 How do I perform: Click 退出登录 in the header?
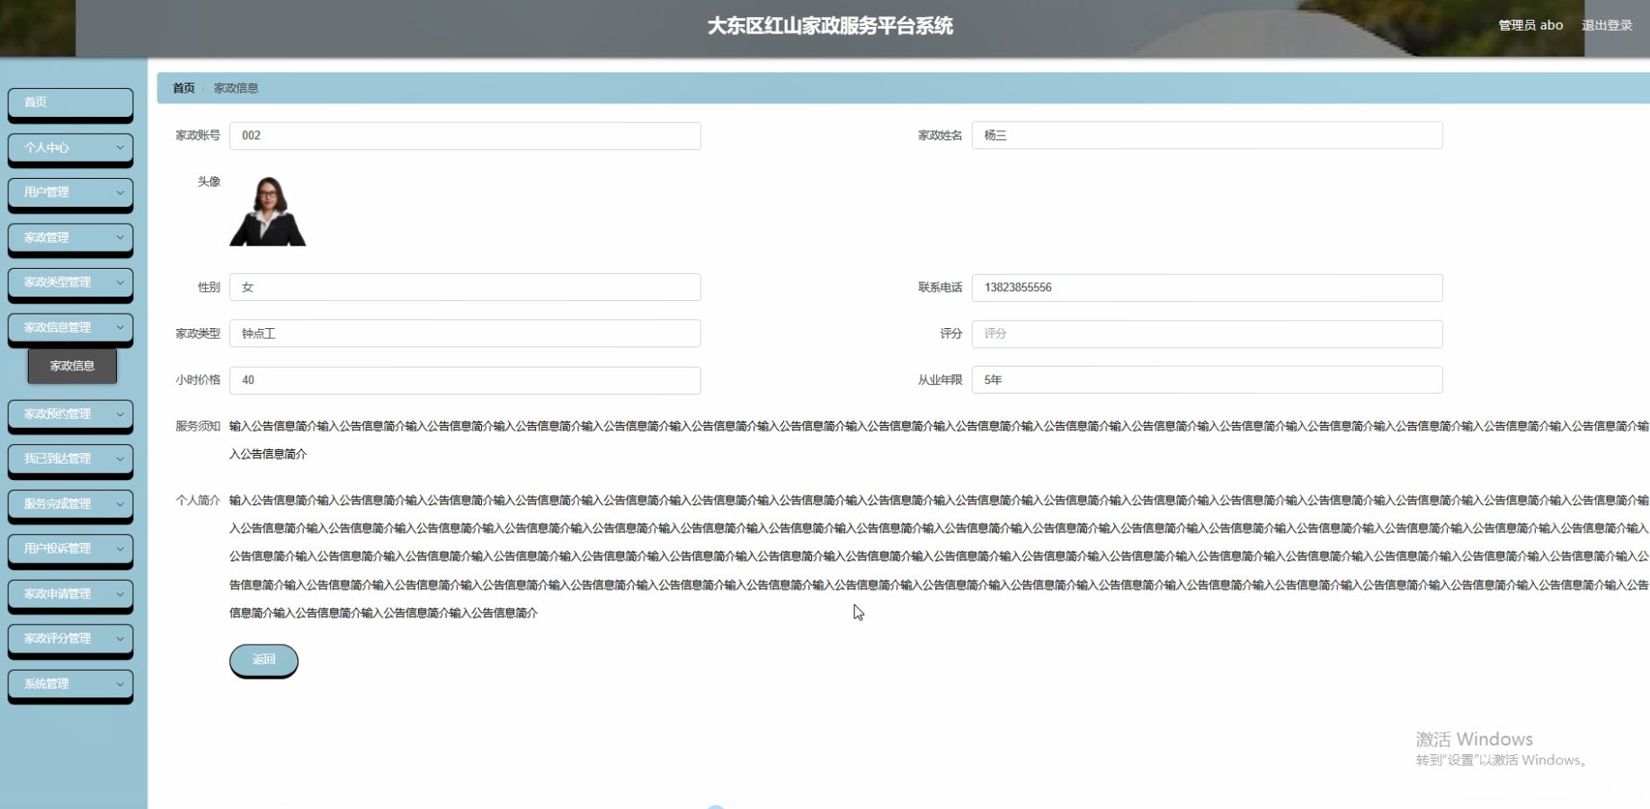click(1607, 25)
